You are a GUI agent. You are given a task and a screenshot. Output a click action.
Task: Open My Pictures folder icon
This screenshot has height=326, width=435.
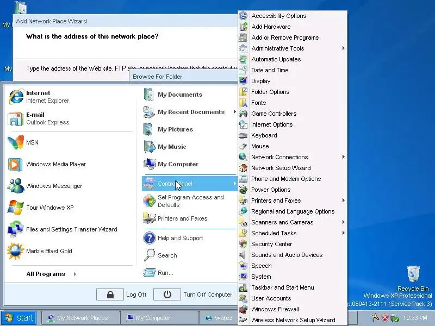(148, 129)
